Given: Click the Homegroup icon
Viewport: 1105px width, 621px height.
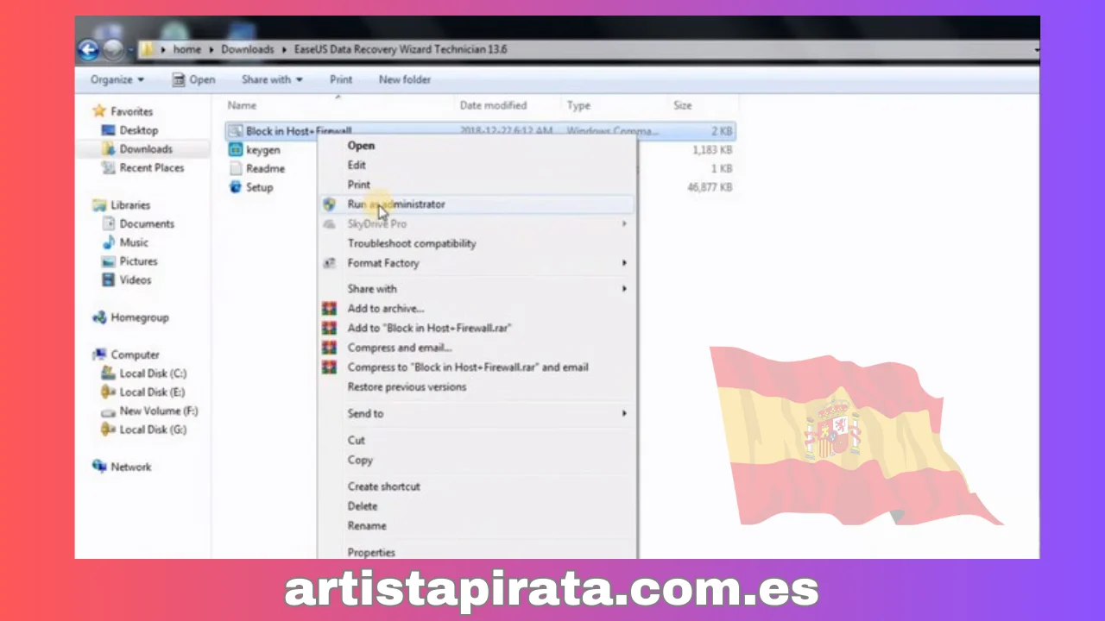Looking at the screenshot, I should pyautogui.click(x=99, y=317).
